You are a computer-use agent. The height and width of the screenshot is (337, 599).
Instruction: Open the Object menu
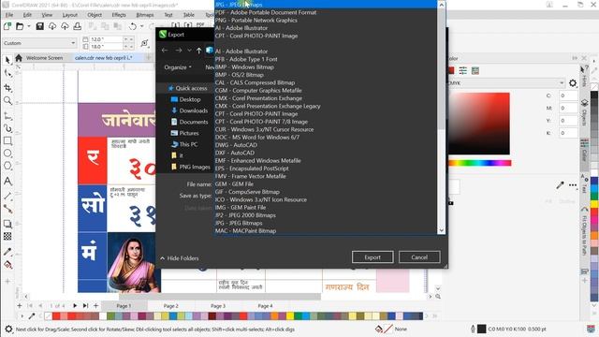click(95, 15)
